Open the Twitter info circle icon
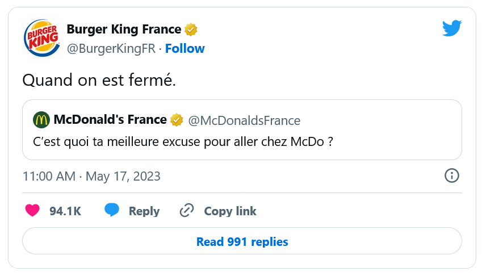 [x=451, y=175]
